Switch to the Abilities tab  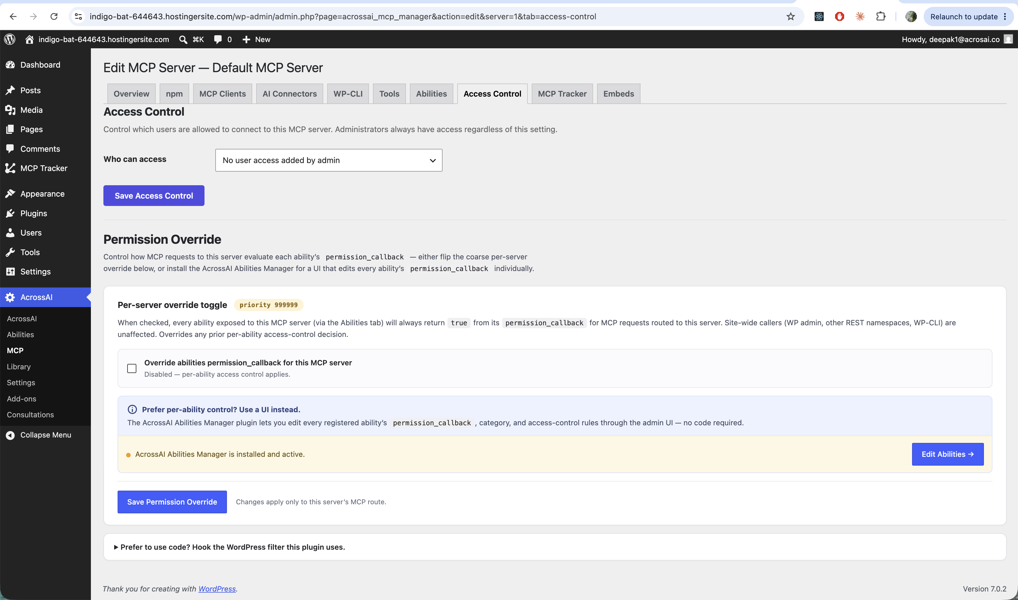[432, 94]
